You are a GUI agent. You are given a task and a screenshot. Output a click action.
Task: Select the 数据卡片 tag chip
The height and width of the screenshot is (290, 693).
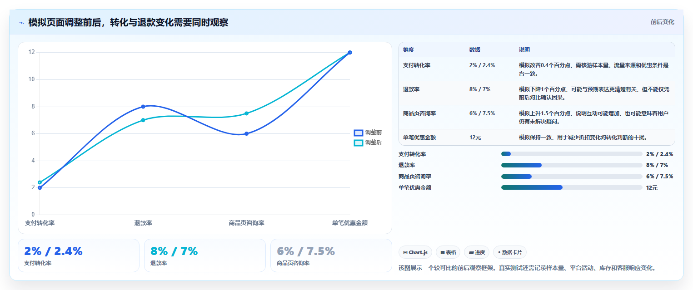(510, 252)
